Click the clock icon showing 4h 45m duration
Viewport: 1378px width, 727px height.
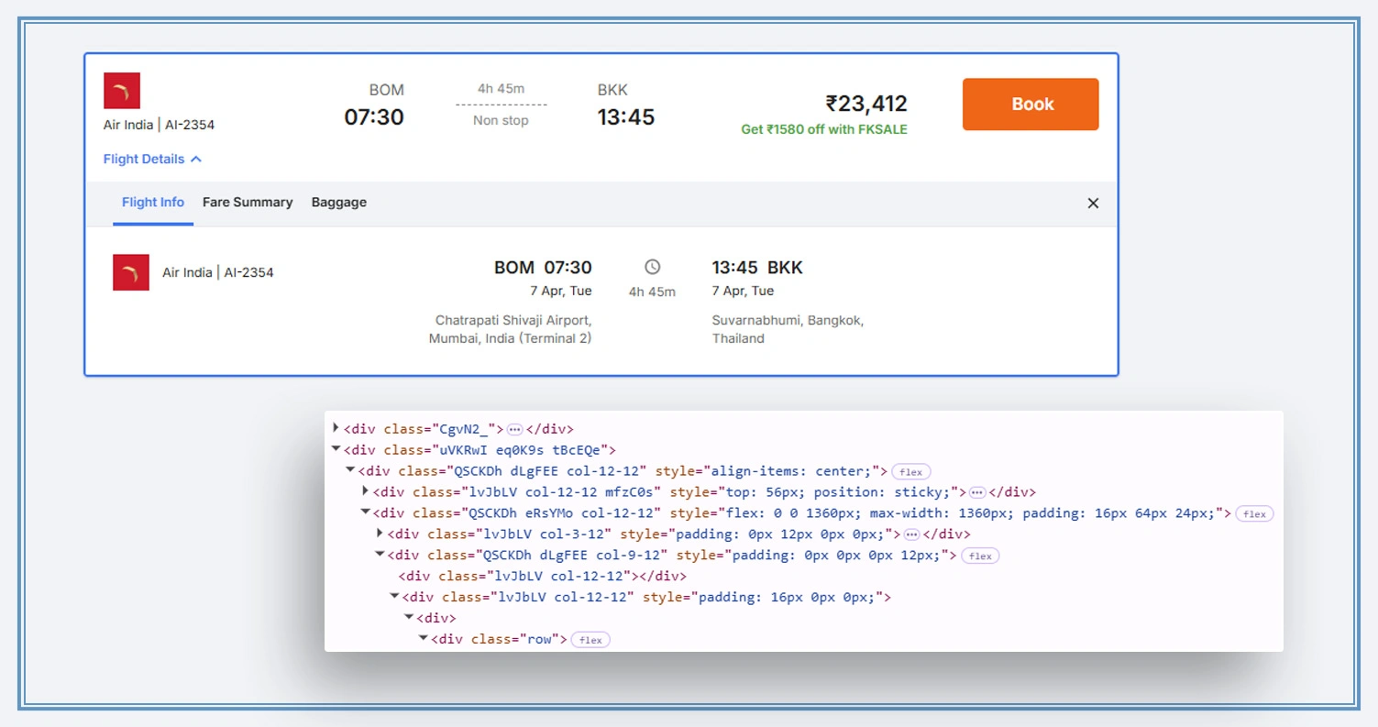pyautogui.click(x=652, y=266)
